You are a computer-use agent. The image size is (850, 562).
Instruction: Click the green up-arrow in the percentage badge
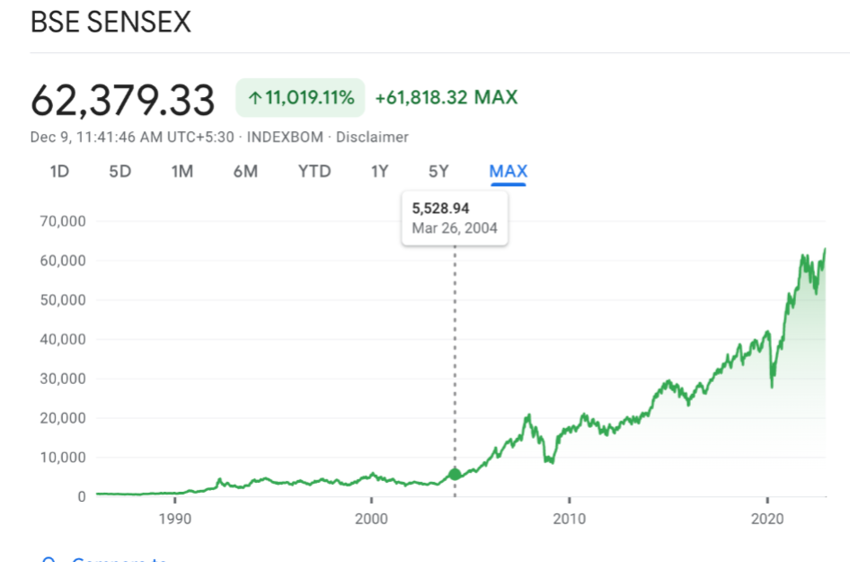click(x=255, y=98)
